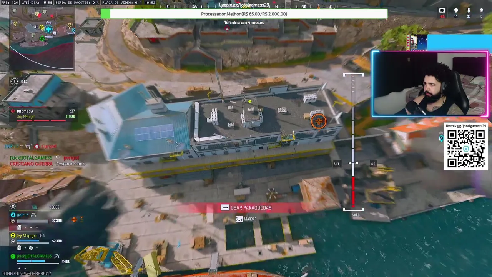Click squad number 2 badge for Jey Mvp grr
Screen dimensions: 492x277
[x=13, y=235]
